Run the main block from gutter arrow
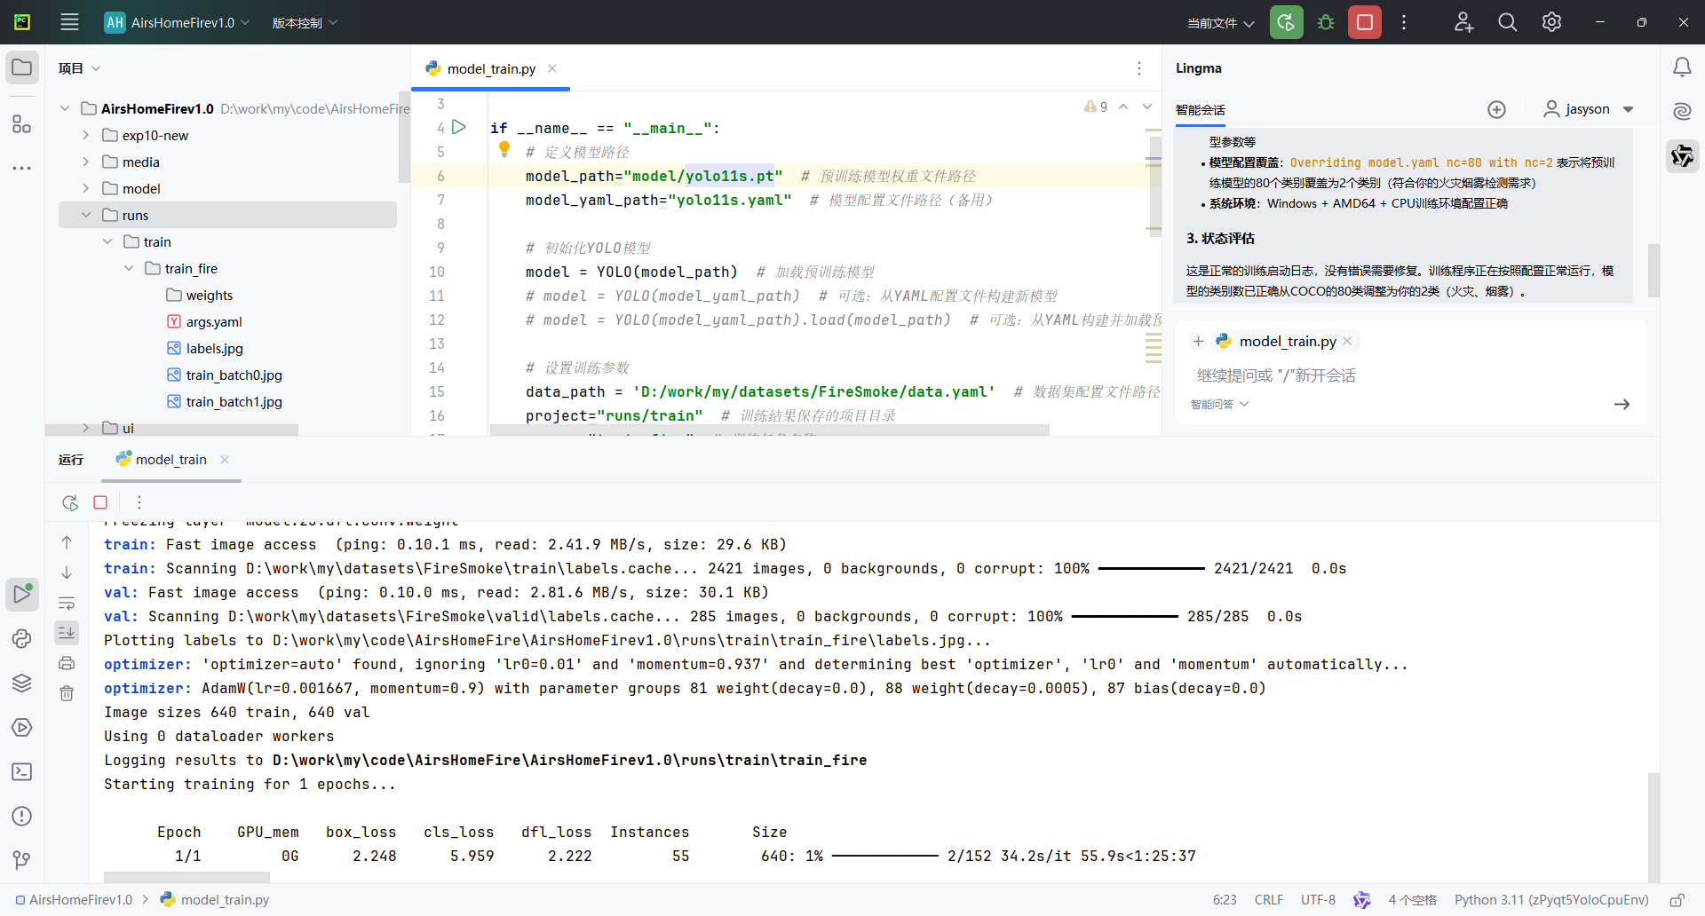The image size is (1705, 916). (x=458, y=127)
